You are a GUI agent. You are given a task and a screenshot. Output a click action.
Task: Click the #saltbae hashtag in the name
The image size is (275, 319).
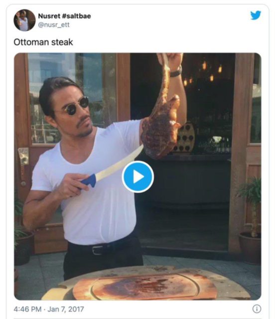(x=76, y=16)
